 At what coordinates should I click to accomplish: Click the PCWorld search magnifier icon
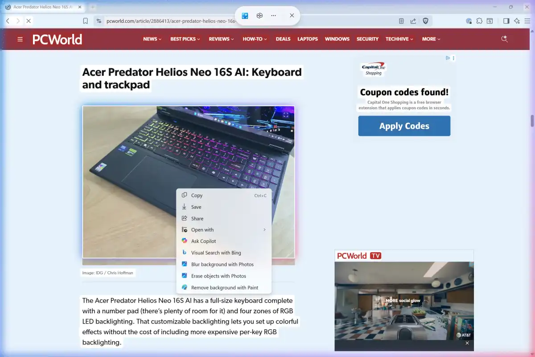[505, 39]
